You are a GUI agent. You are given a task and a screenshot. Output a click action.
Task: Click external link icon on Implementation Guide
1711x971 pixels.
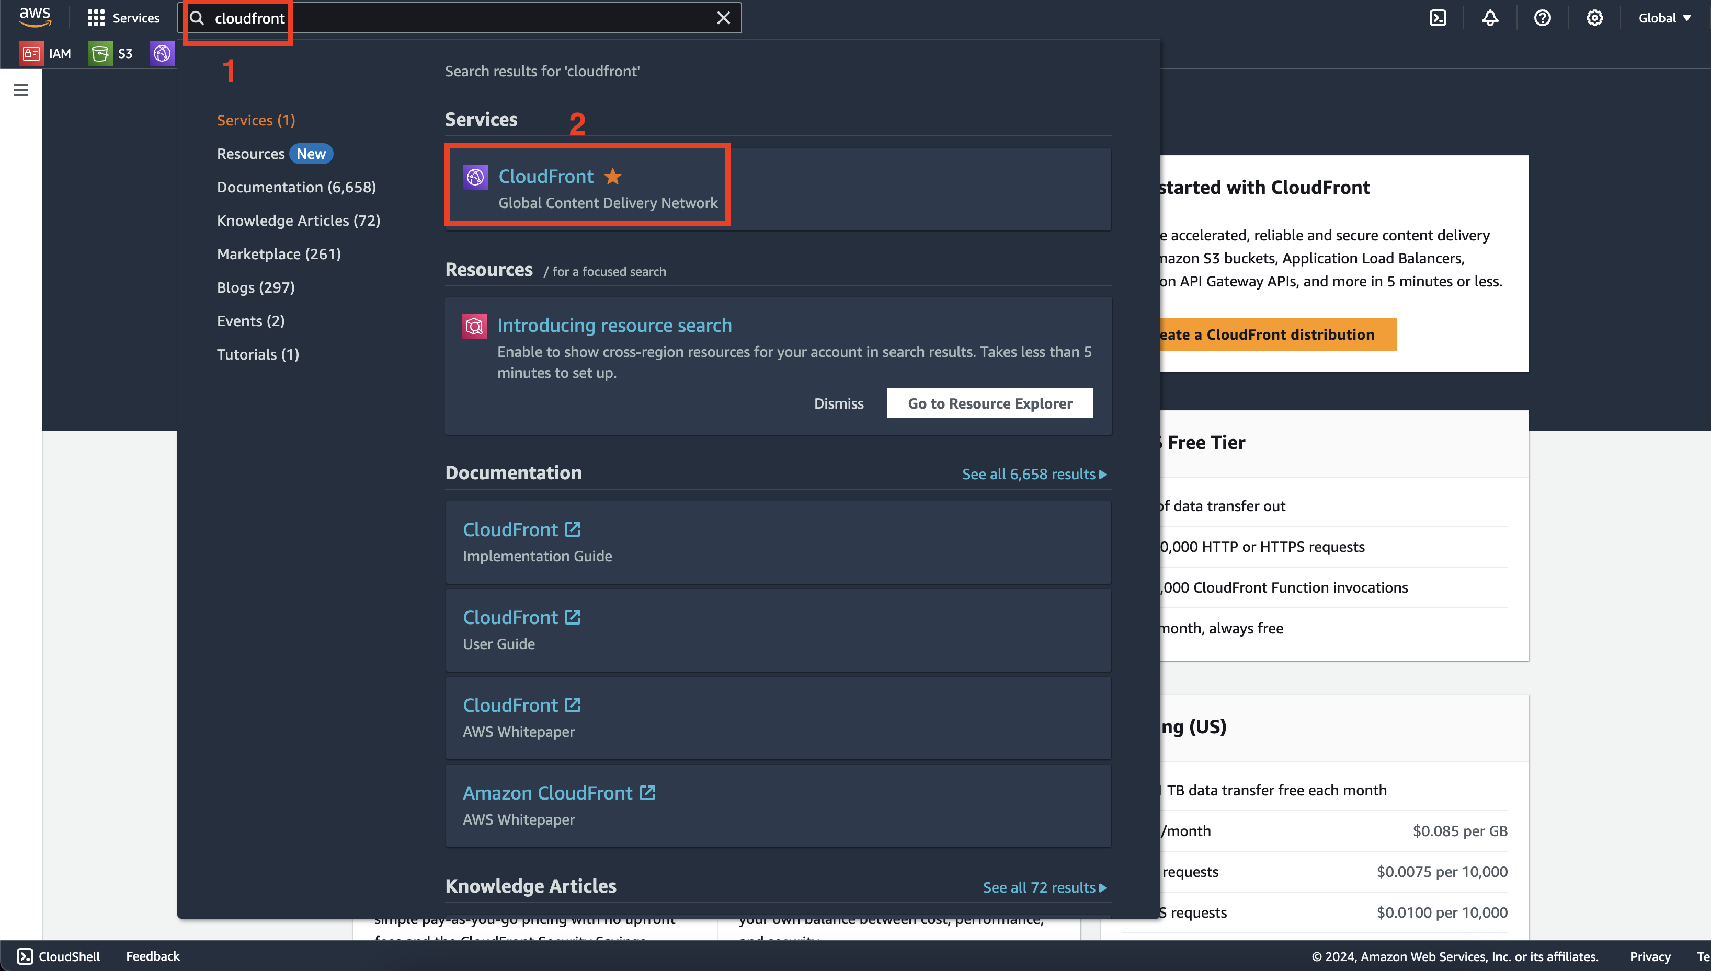click(572, 529)
